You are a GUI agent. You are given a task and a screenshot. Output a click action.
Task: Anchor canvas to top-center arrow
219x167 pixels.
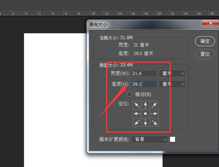coord(145,105)
